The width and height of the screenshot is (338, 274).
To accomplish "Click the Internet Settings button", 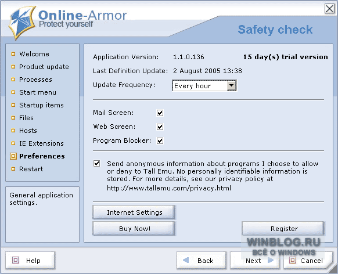I will tap(134, 212).
